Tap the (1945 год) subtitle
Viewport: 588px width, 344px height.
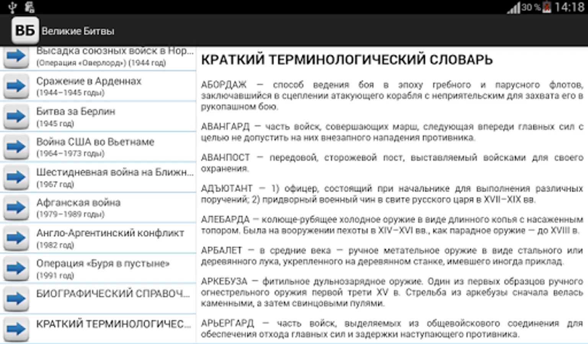55,123
